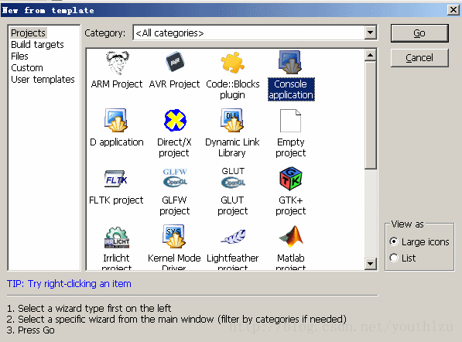Viewport: 462px width, 342px height.
Task: Choose the FLTK project icon
Action: [x=116, y=179]
